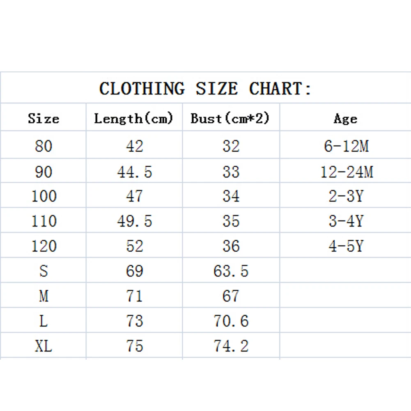Click the 12-24M age cell

coord(347,172)
